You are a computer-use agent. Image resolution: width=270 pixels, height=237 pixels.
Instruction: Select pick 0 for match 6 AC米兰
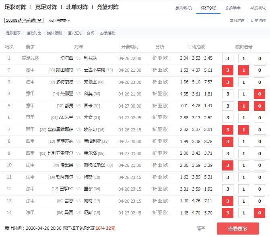point(259,118)
